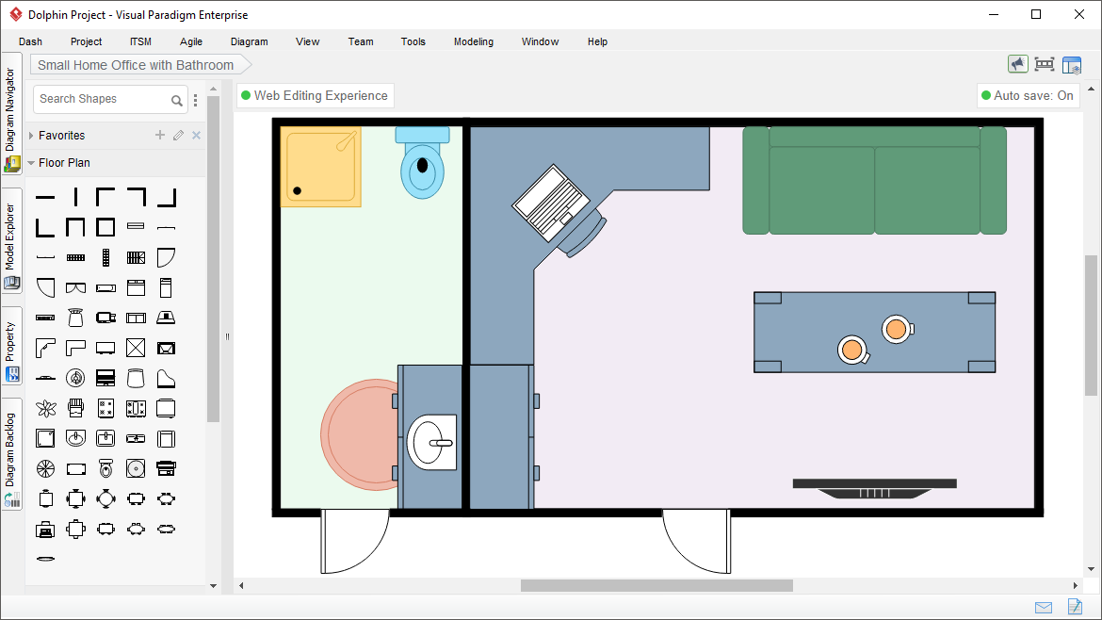This screenshot has width=1102, height=620.
Task: Collapse the Favorites section
Action: [x=32, y=135]
